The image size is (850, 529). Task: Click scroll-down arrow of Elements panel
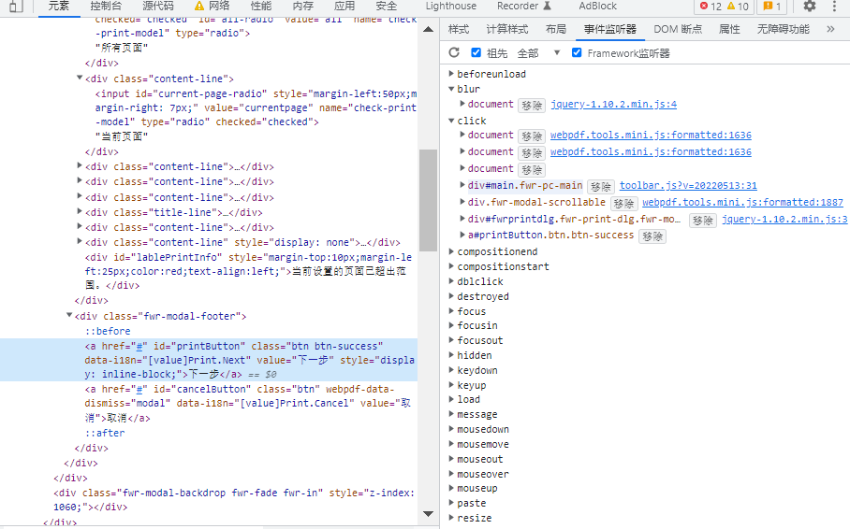click(x=428, y=514)
